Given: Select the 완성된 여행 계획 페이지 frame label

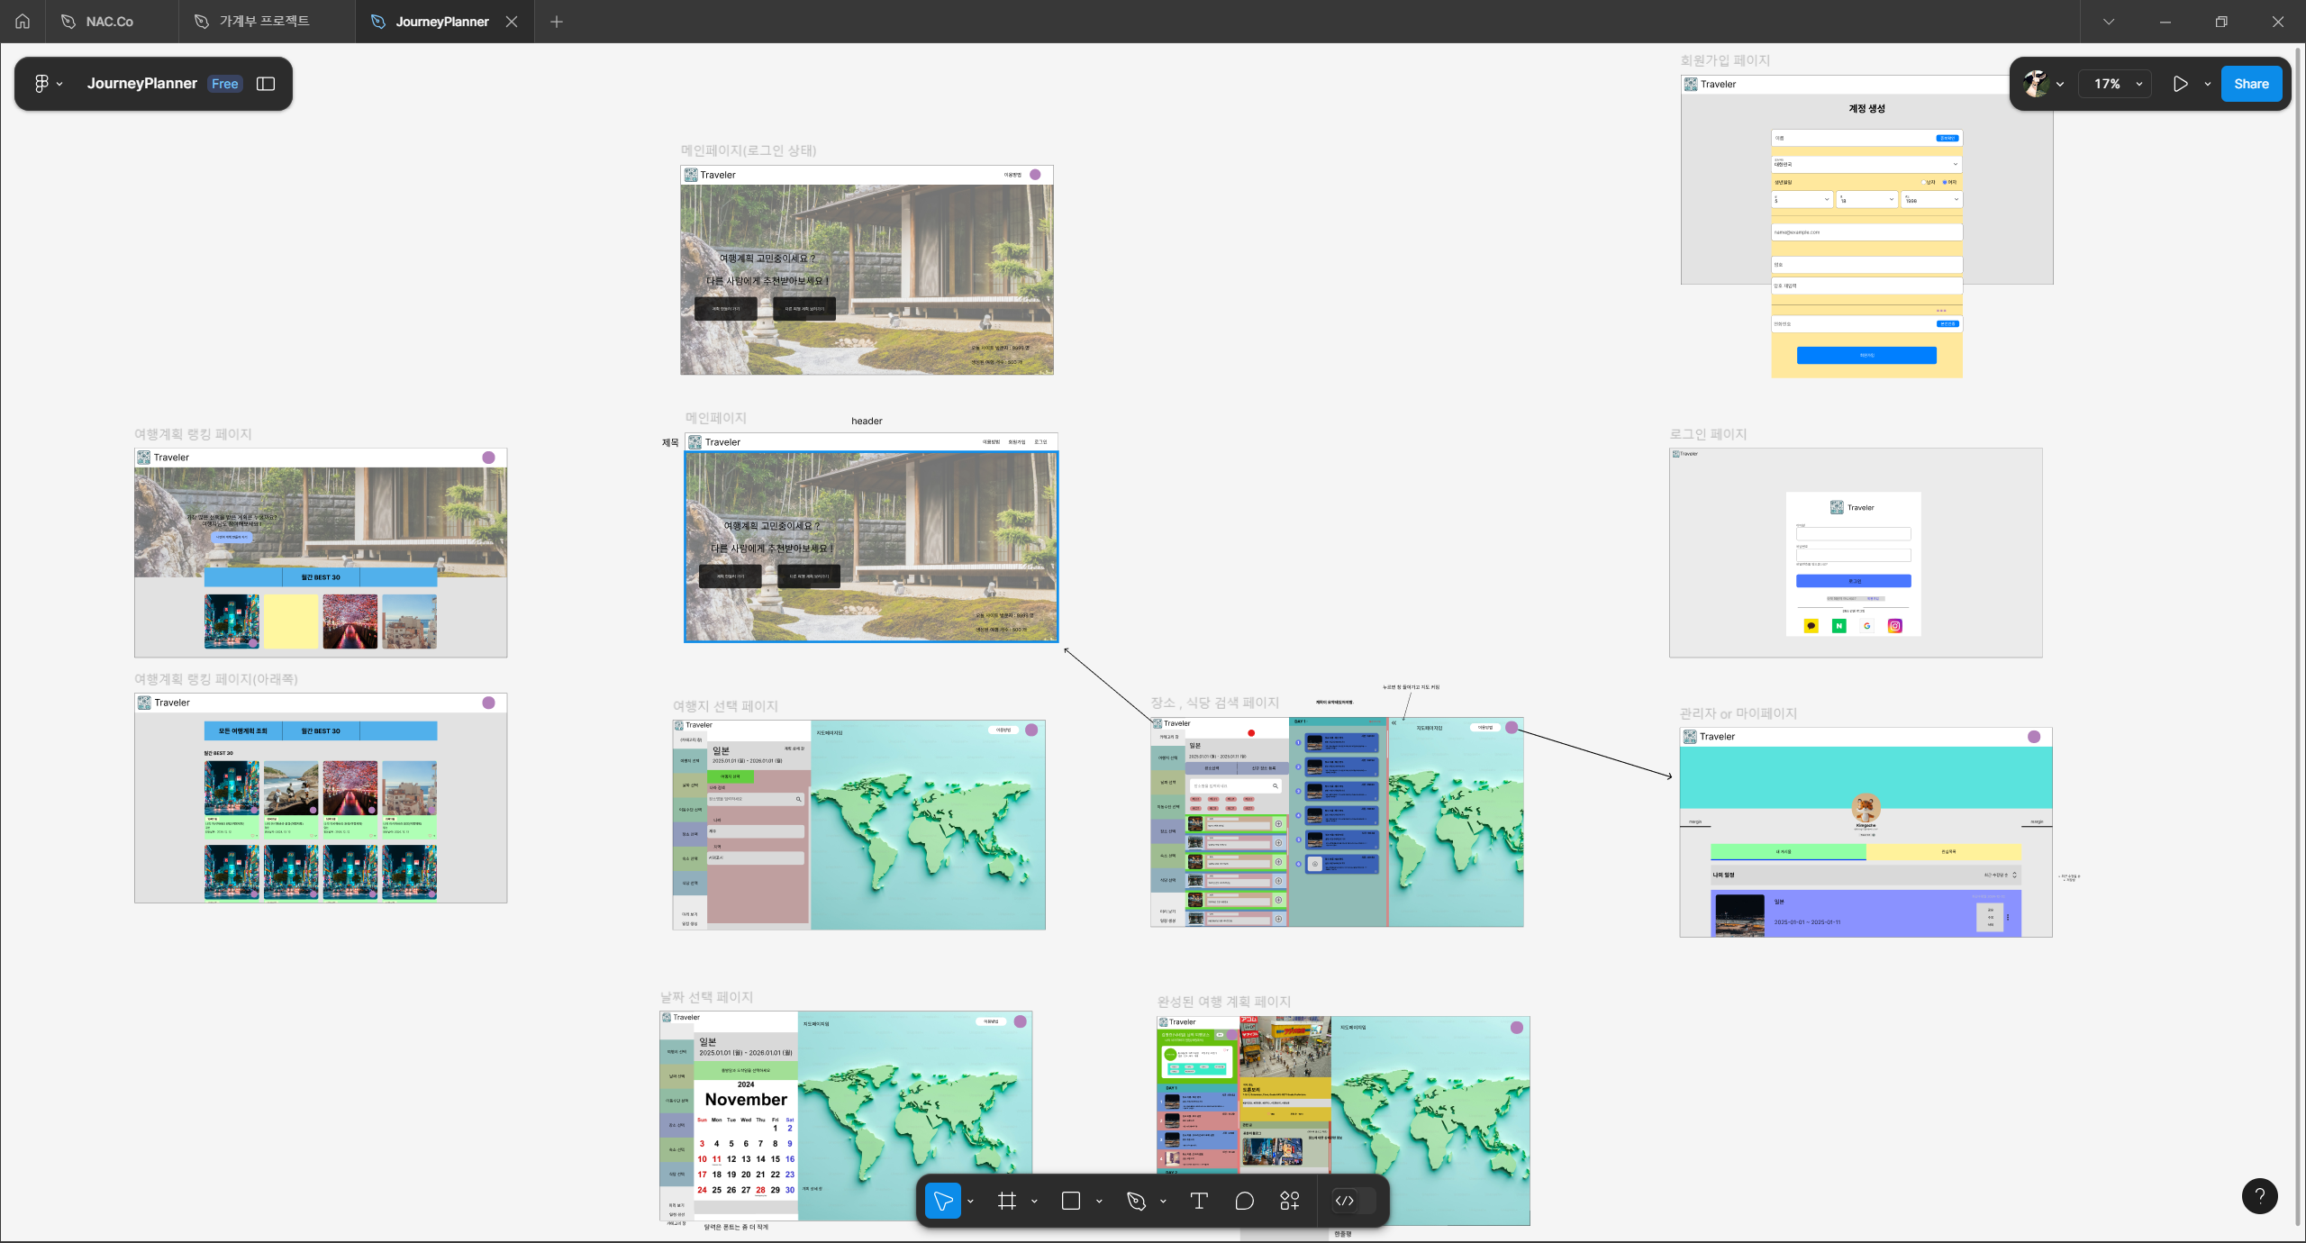Looking at the screenshot, I should 1224,1002.
